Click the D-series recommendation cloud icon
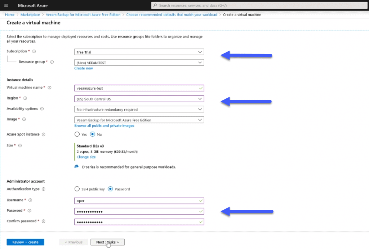The width and height of the screenshot is (369, 249). pyautogui.click(x=76, y=166)
